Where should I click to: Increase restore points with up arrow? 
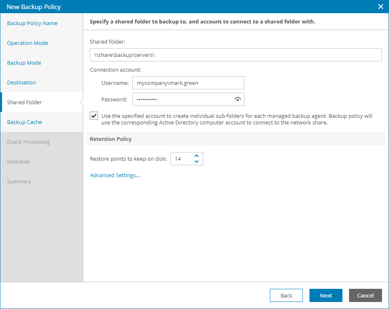(x=197, y=156)
